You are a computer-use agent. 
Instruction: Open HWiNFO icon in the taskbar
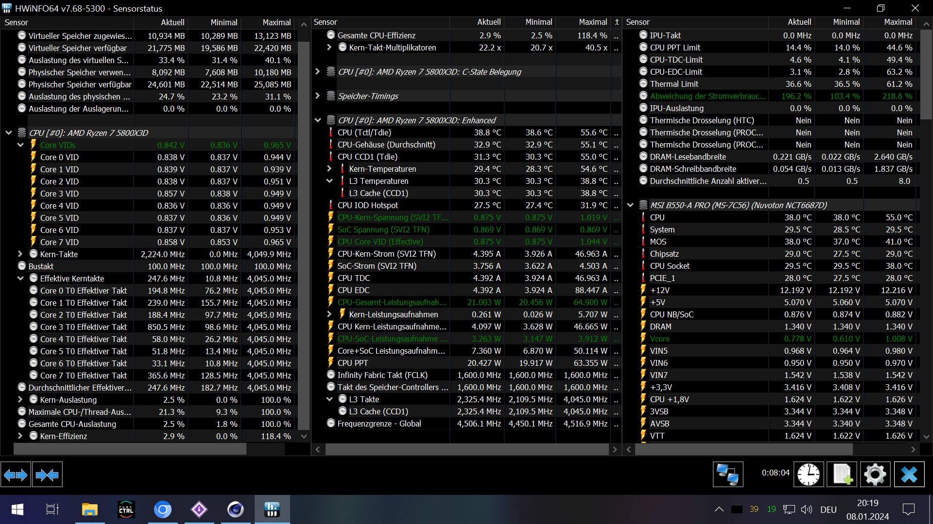[272, 509]
